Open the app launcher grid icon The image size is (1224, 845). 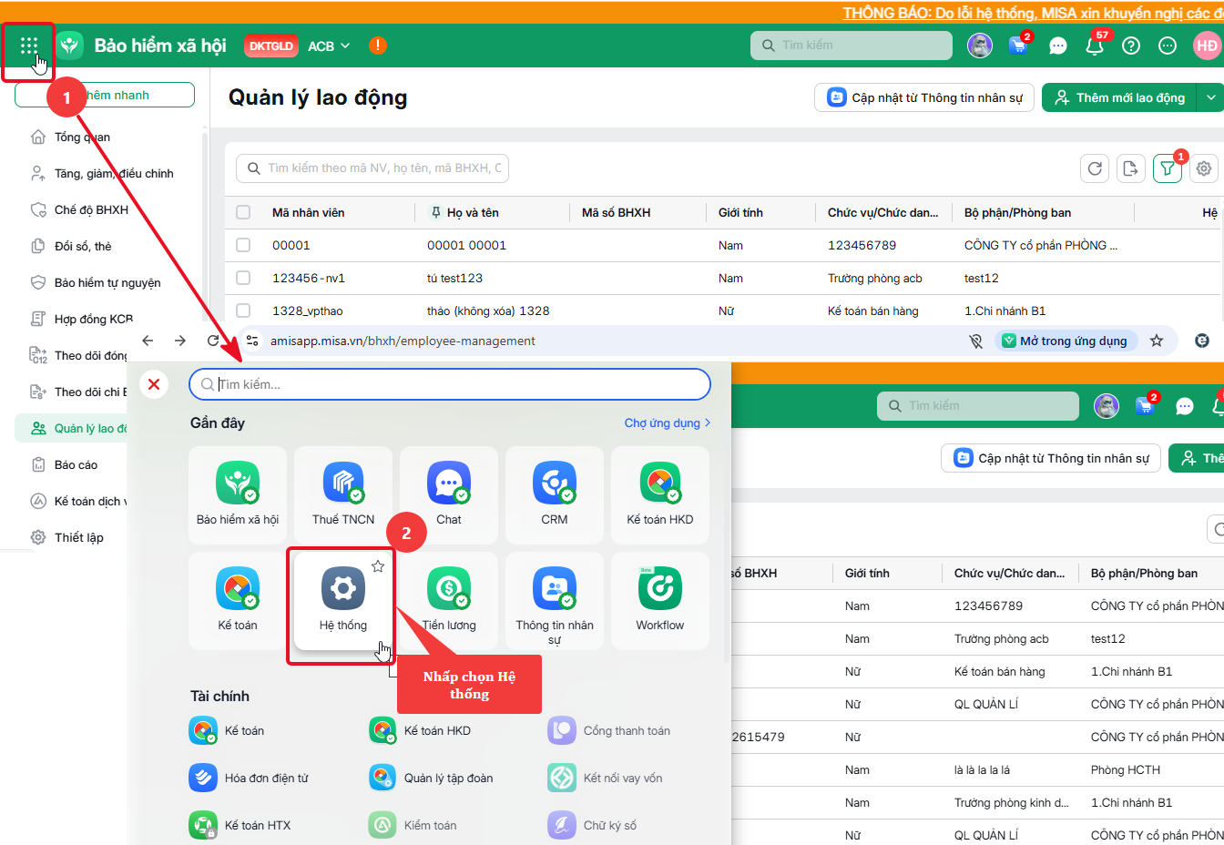(x=28, y=46)
